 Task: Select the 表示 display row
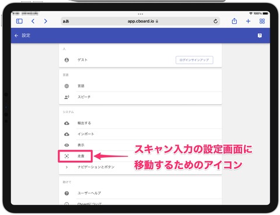tap(141, 145)
